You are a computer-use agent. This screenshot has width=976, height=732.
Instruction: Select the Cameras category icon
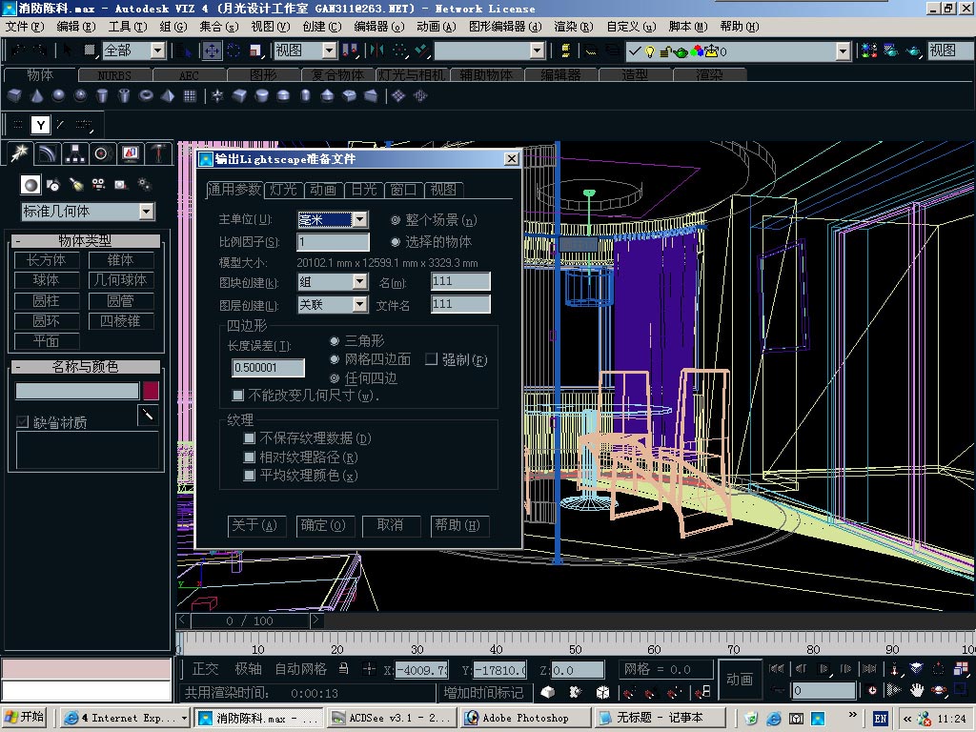point(99,185)
